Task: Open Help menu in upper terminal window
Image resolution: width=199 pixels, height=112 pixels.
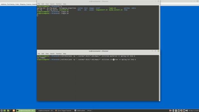Action: tap(64, 4)
